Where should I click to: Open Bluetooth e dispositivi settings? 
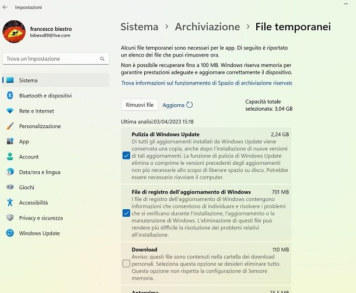coord(56,96)
